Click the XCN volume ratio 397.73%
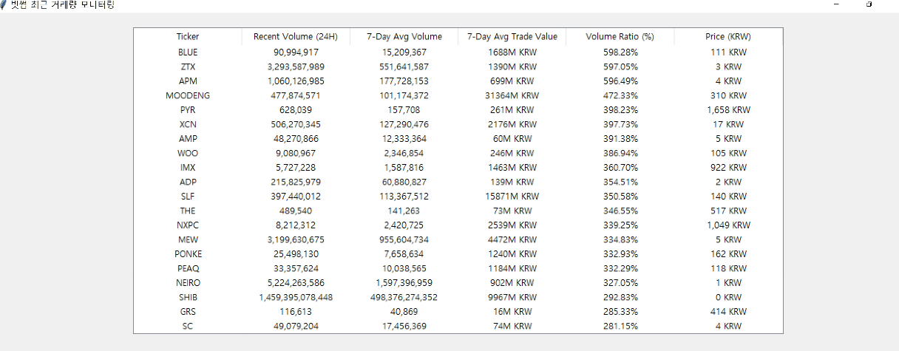The width and height of the screenshot is (899, 351). pyautogui.click(x=620, y=124)
